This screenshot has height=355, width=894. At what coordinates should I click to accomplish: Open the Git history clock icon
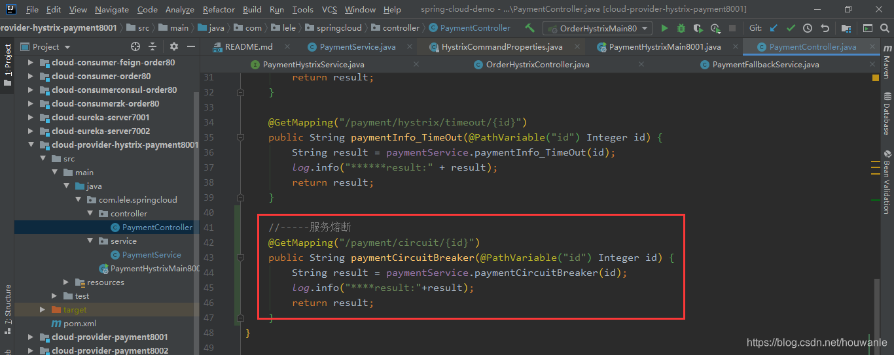pos(808,28)
